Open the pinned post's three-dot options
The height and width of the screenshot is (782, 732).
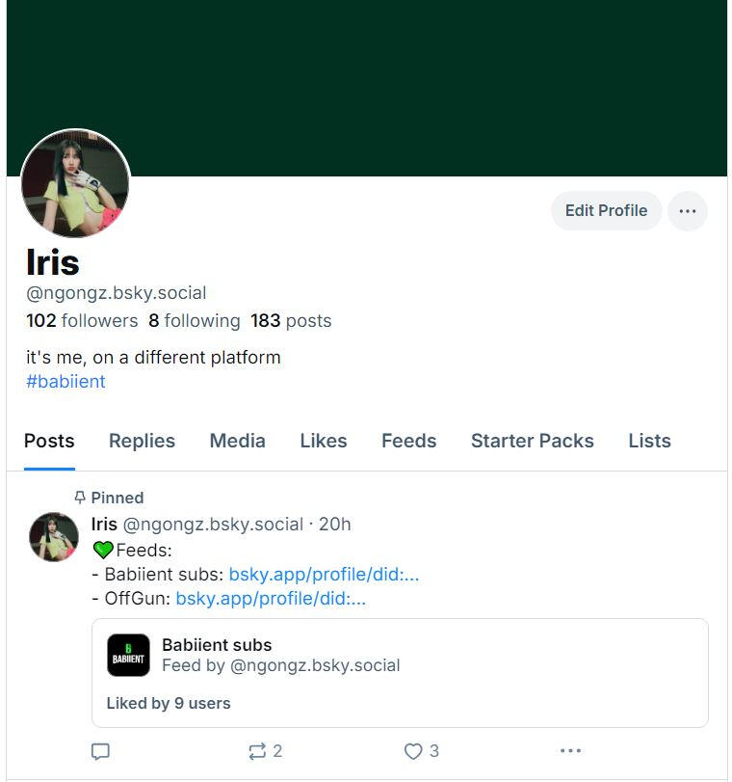pos(570,751)
